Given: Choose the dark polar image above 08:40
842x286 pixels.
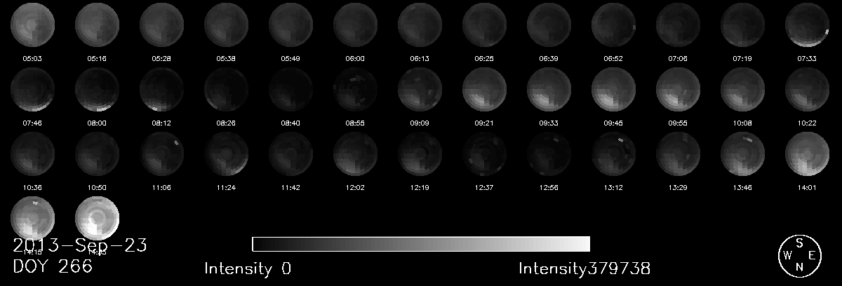Looking at the screenshot, I should tap(291, 90).
